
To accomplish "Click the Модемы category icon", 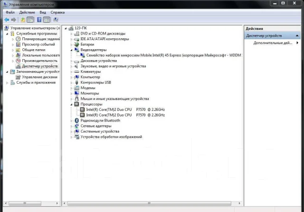I will [77, 88].
